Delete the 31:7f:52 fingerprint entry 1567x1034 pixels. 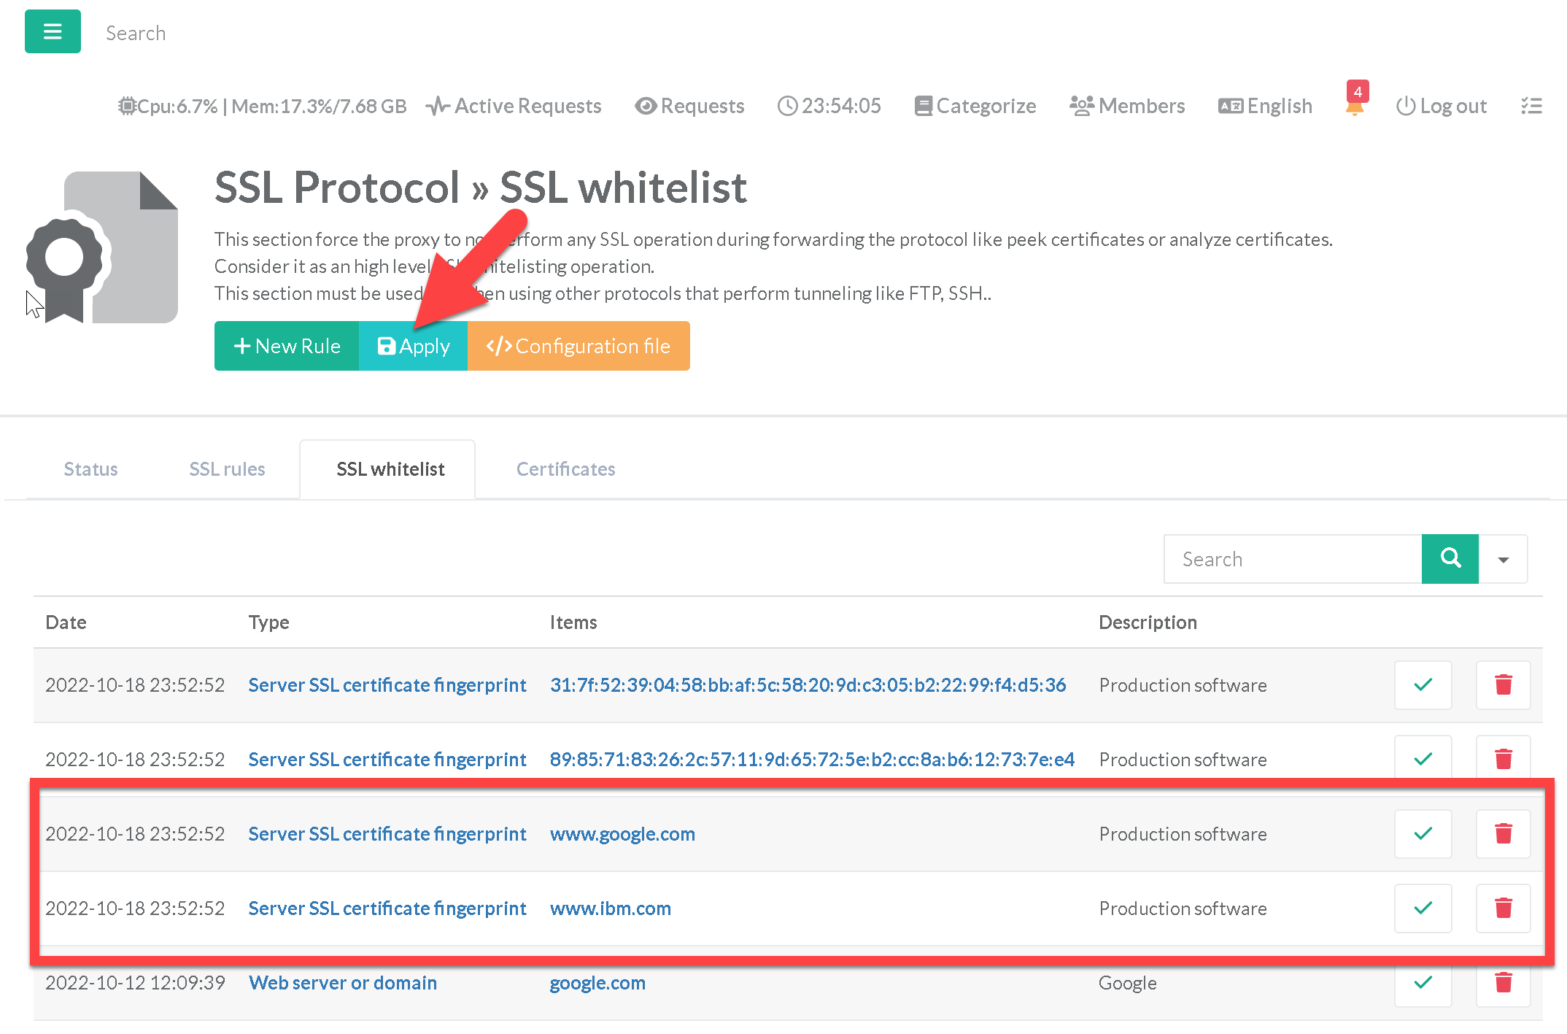pos(1503,684)
